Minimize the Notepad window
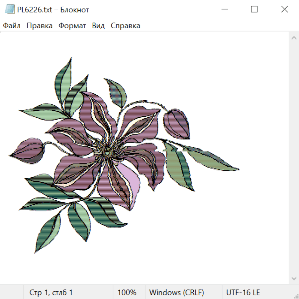The image size is (299, 299). [225, 9]
